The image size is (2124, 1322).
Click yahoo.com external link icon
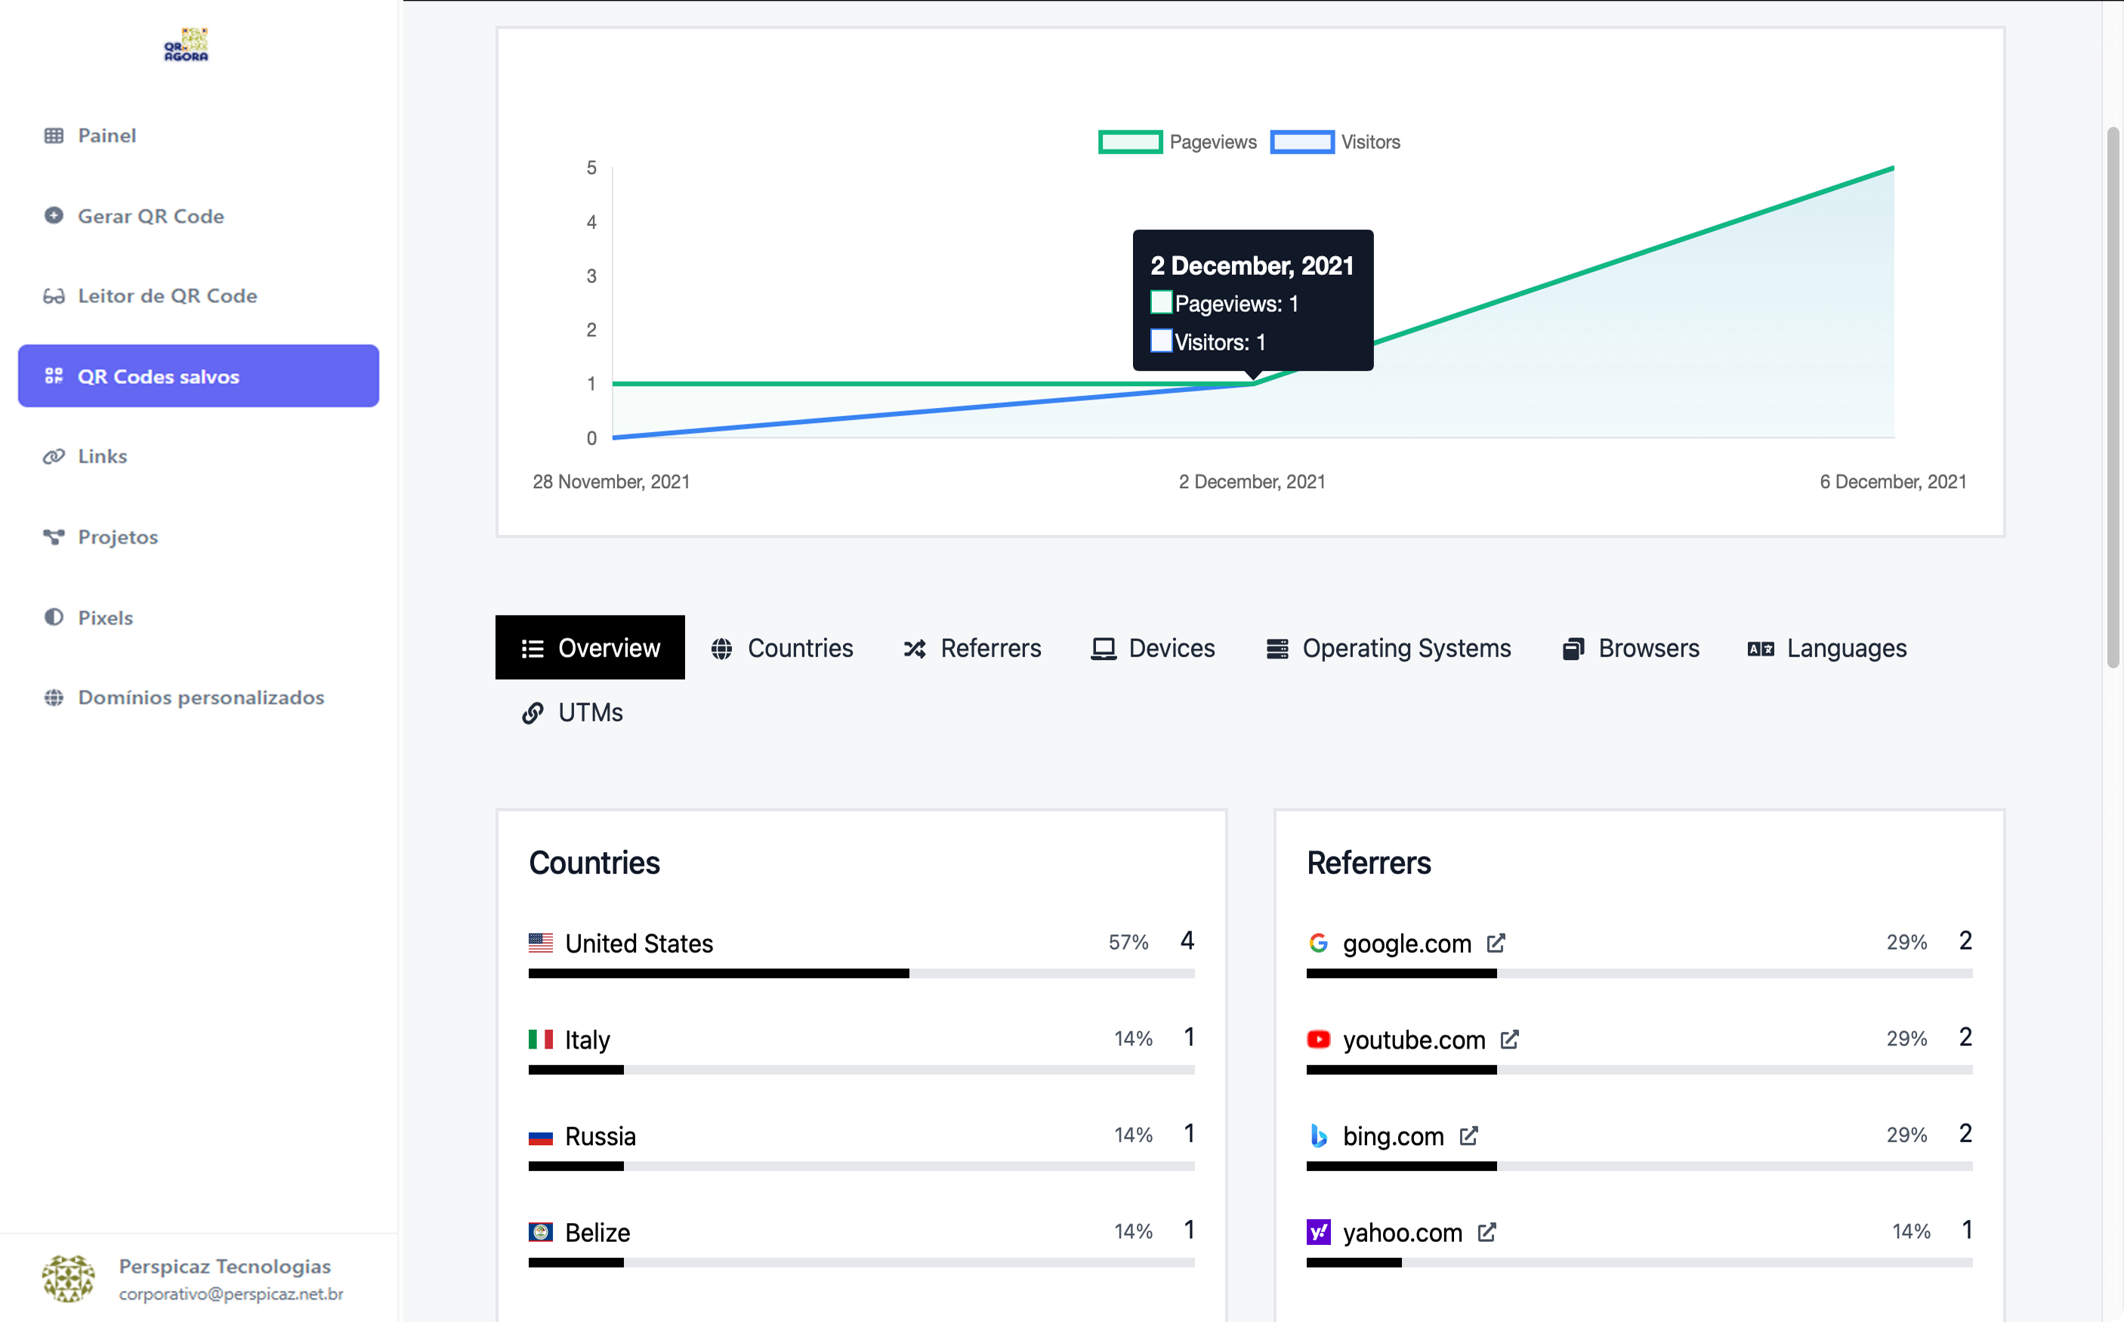(x=1486, y=1232)
